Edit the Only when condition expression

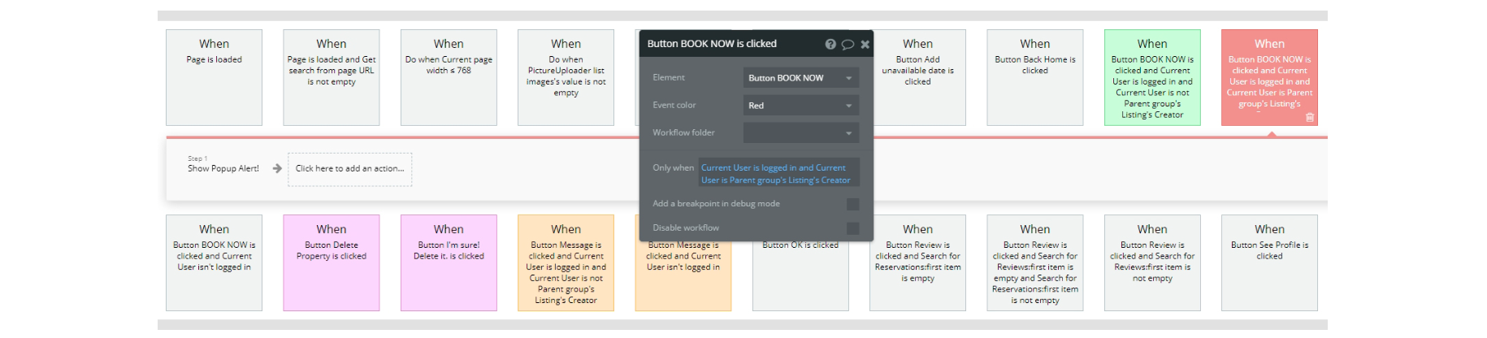pos(778,174)
